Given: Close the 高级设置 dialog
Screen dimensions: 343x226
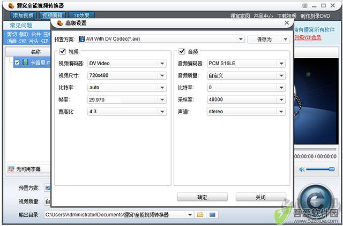Looking at the screenshot, I should (x=287, y=22).
